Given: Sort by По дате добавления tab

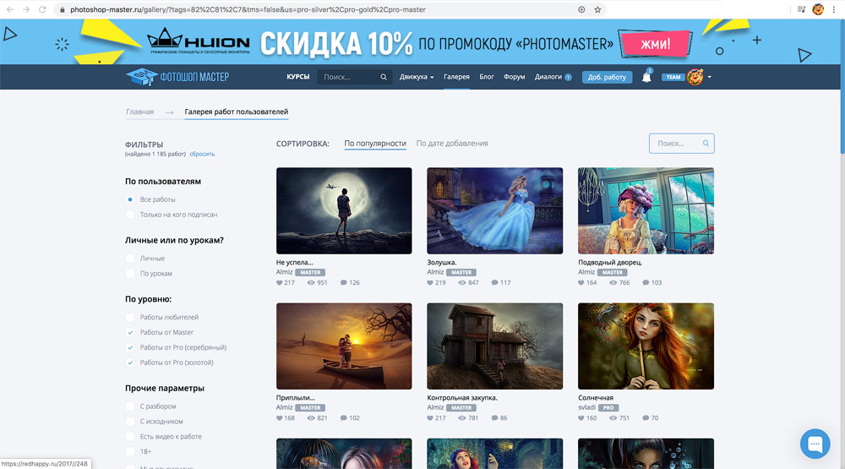Looking at the screenshot, I should click(452, 144).
